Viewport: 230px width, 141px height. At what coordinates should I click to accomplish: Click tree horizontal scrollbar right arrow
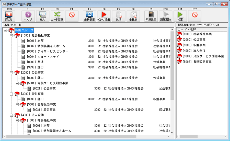click(x=169, y=136)
